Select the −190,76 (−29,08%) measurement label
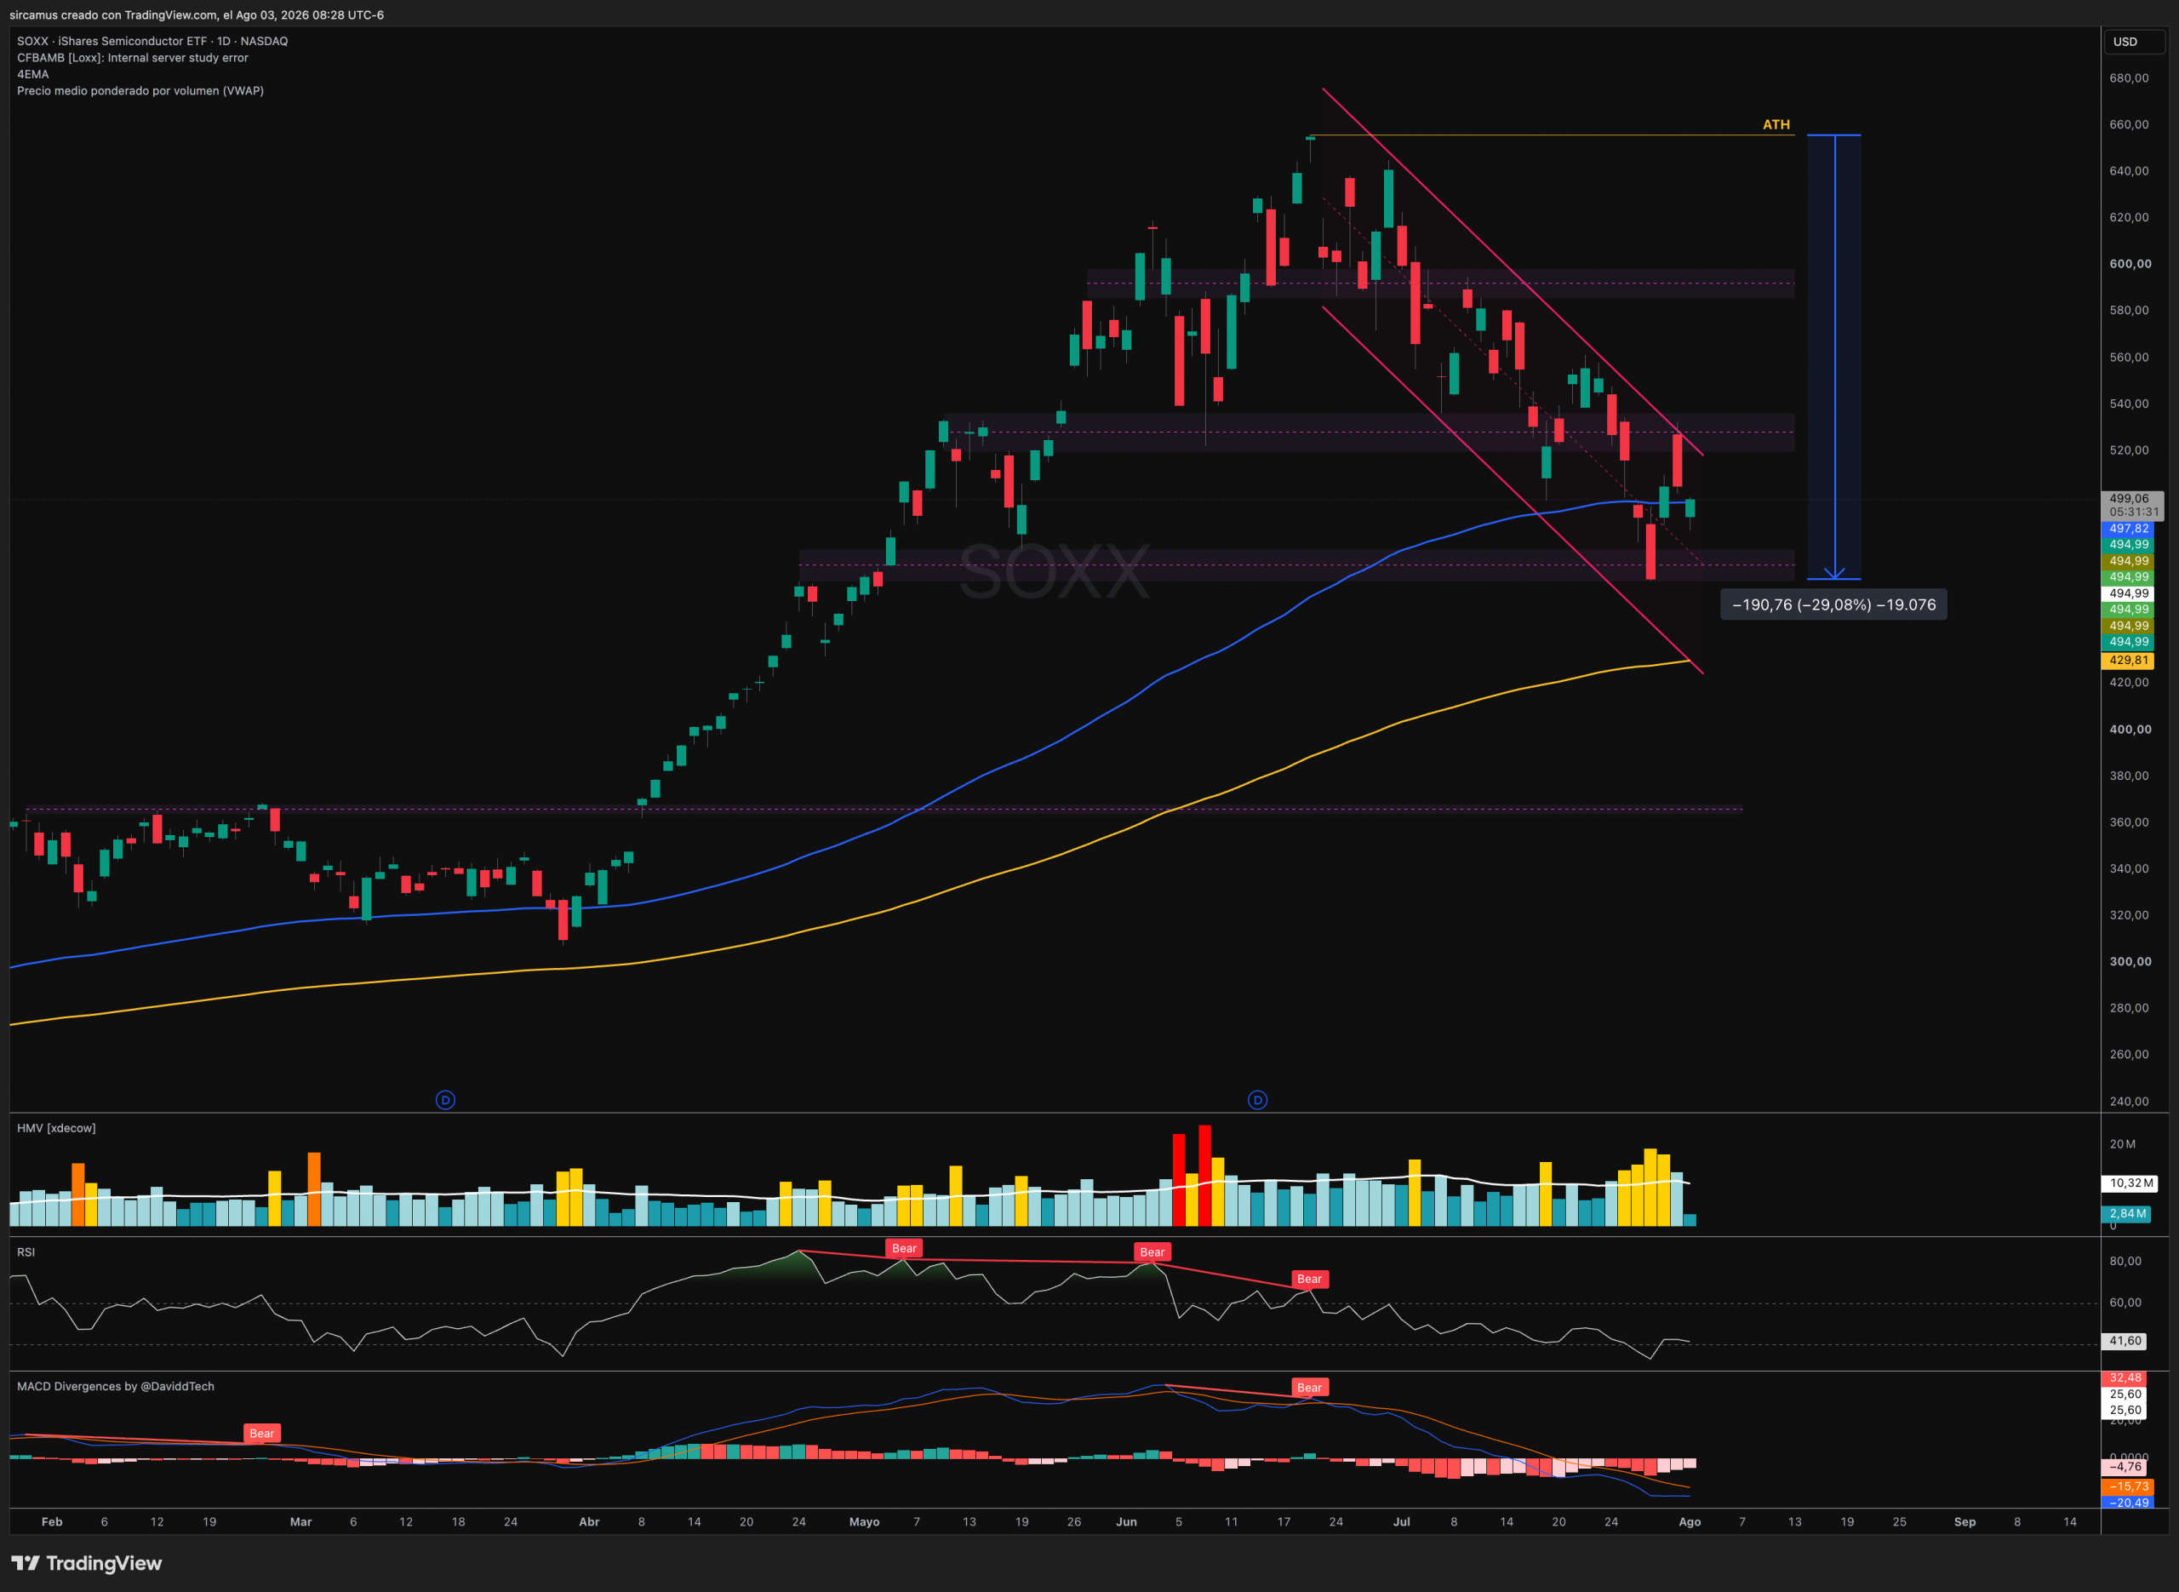2179x1592 pixels. (1833, 604)
